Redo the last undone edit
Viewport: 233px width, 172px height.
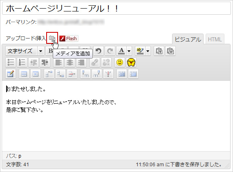click(x=110, y=51)
